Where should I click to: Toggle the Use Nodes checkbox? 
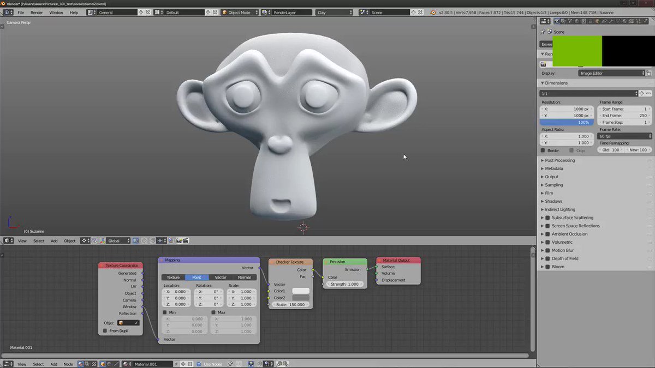pyautogui.click(x=199, y=364)
